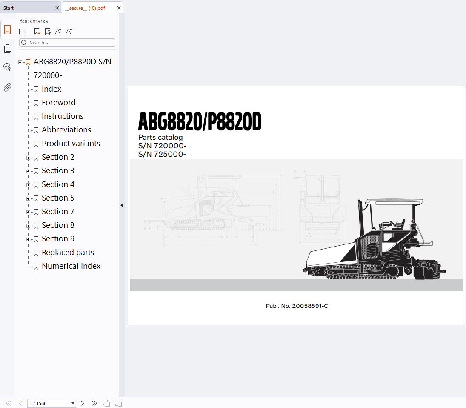This screenshot has height=408, width=466.
Task: Expand the Section 7 bookmark
Action: click(x=28, y=213)
